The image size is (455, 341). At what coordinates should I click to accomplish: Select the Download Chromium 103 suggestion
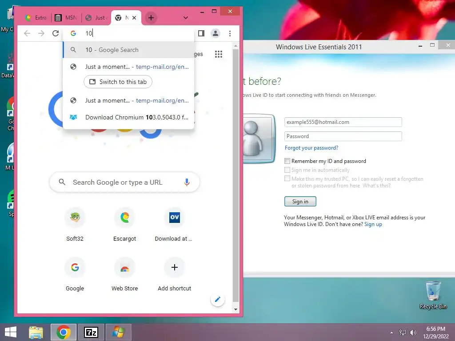(128, 117)
